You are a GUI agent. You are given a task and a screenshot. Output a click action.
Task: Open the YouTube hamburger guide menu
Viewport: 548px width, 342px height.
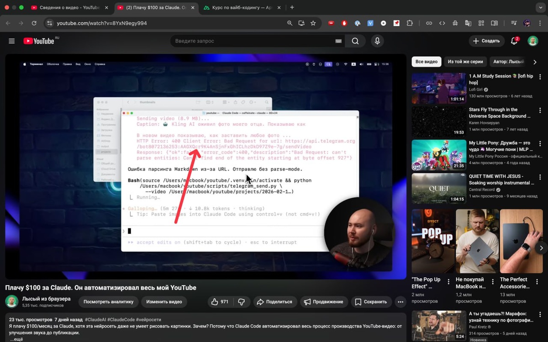(x=12, y=41)
